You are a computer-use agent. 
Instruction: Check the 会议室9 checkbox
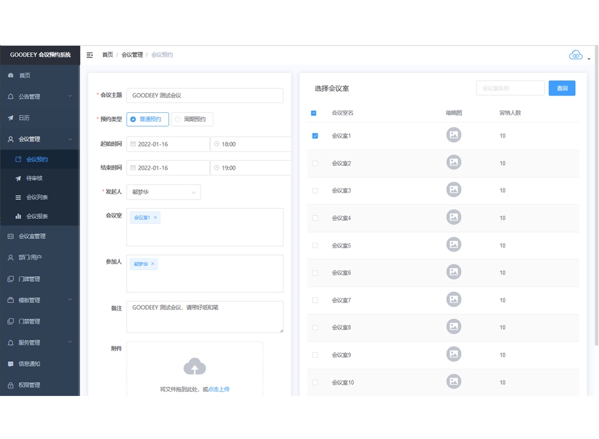(x=315, y=355)
